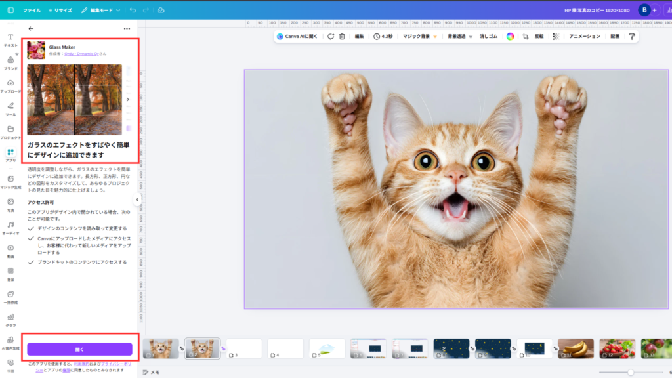Image resolution: width=672 pixels, height=378 pixels.
Task: Click the アニメーション button
Action: (x=584, y=37)
